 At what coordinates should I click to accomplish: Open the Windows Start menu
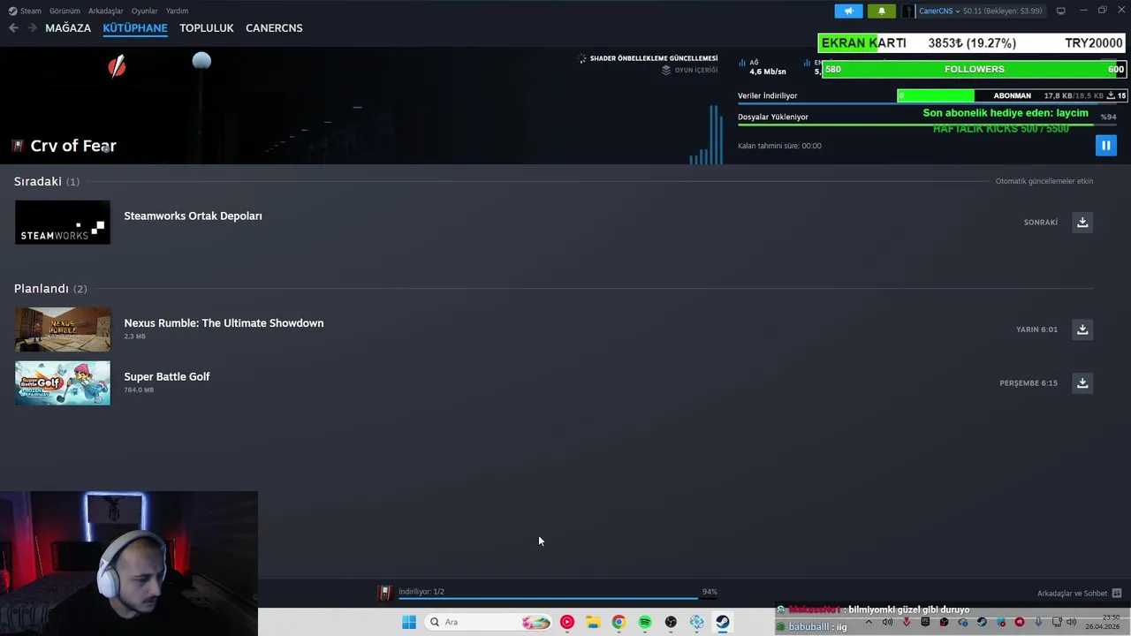[409, 622]
